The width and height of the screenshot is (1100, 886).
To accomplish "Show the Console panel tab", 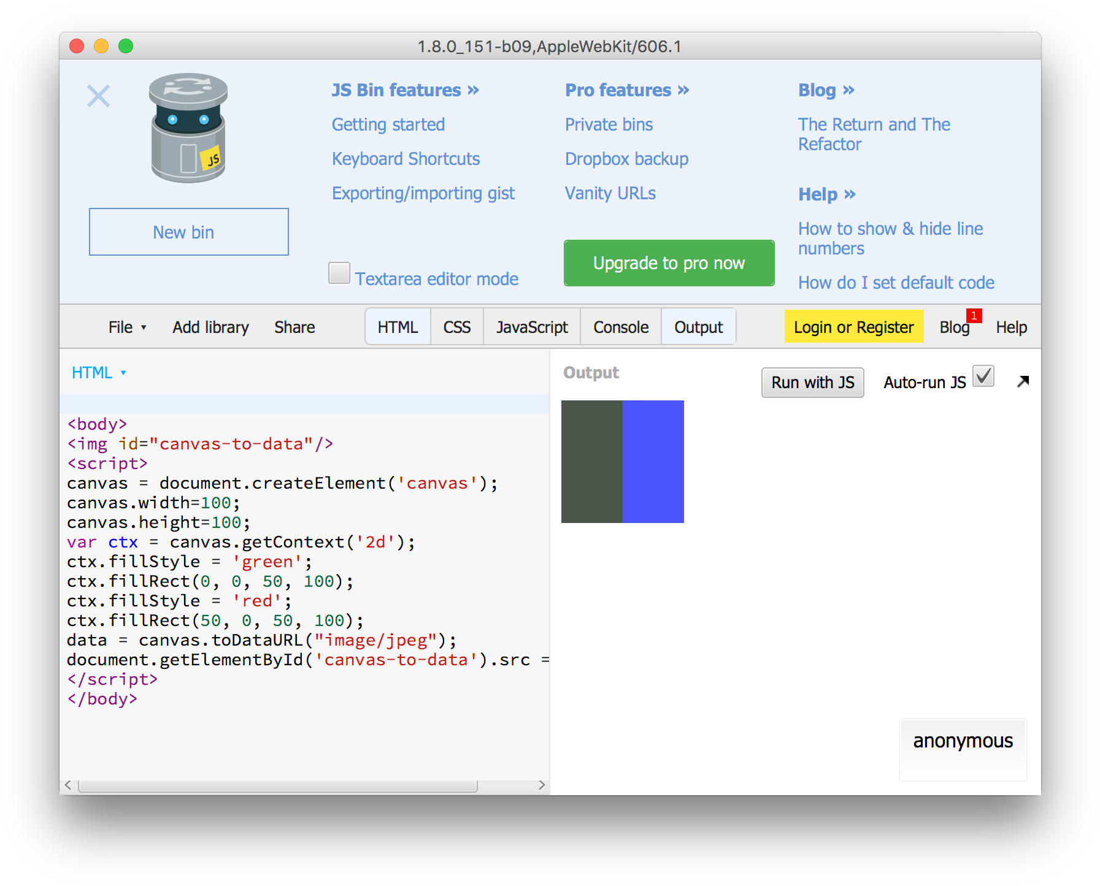I will click(621, 327).
